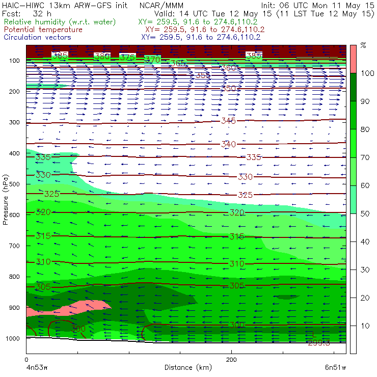Click the 50 label on color bar
The height and width of the screenshot is (377, 377).
pos(365,214)
